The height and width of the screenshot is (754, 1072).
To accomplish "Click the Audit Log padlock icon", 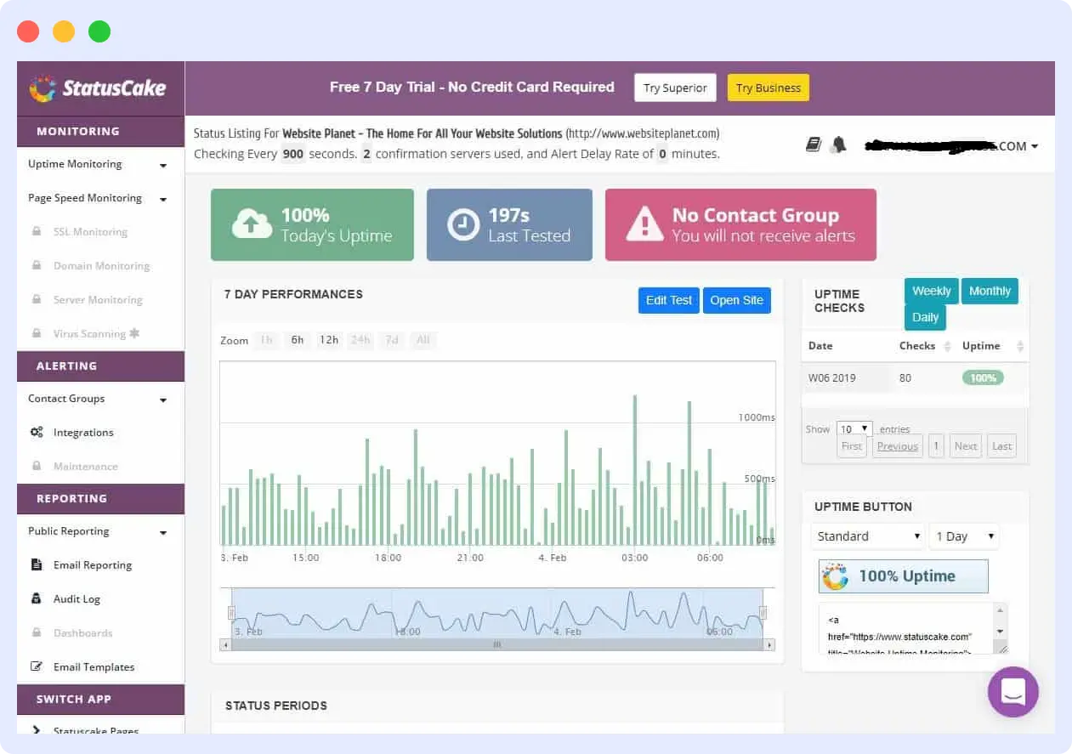I will (x=37, y=598).
